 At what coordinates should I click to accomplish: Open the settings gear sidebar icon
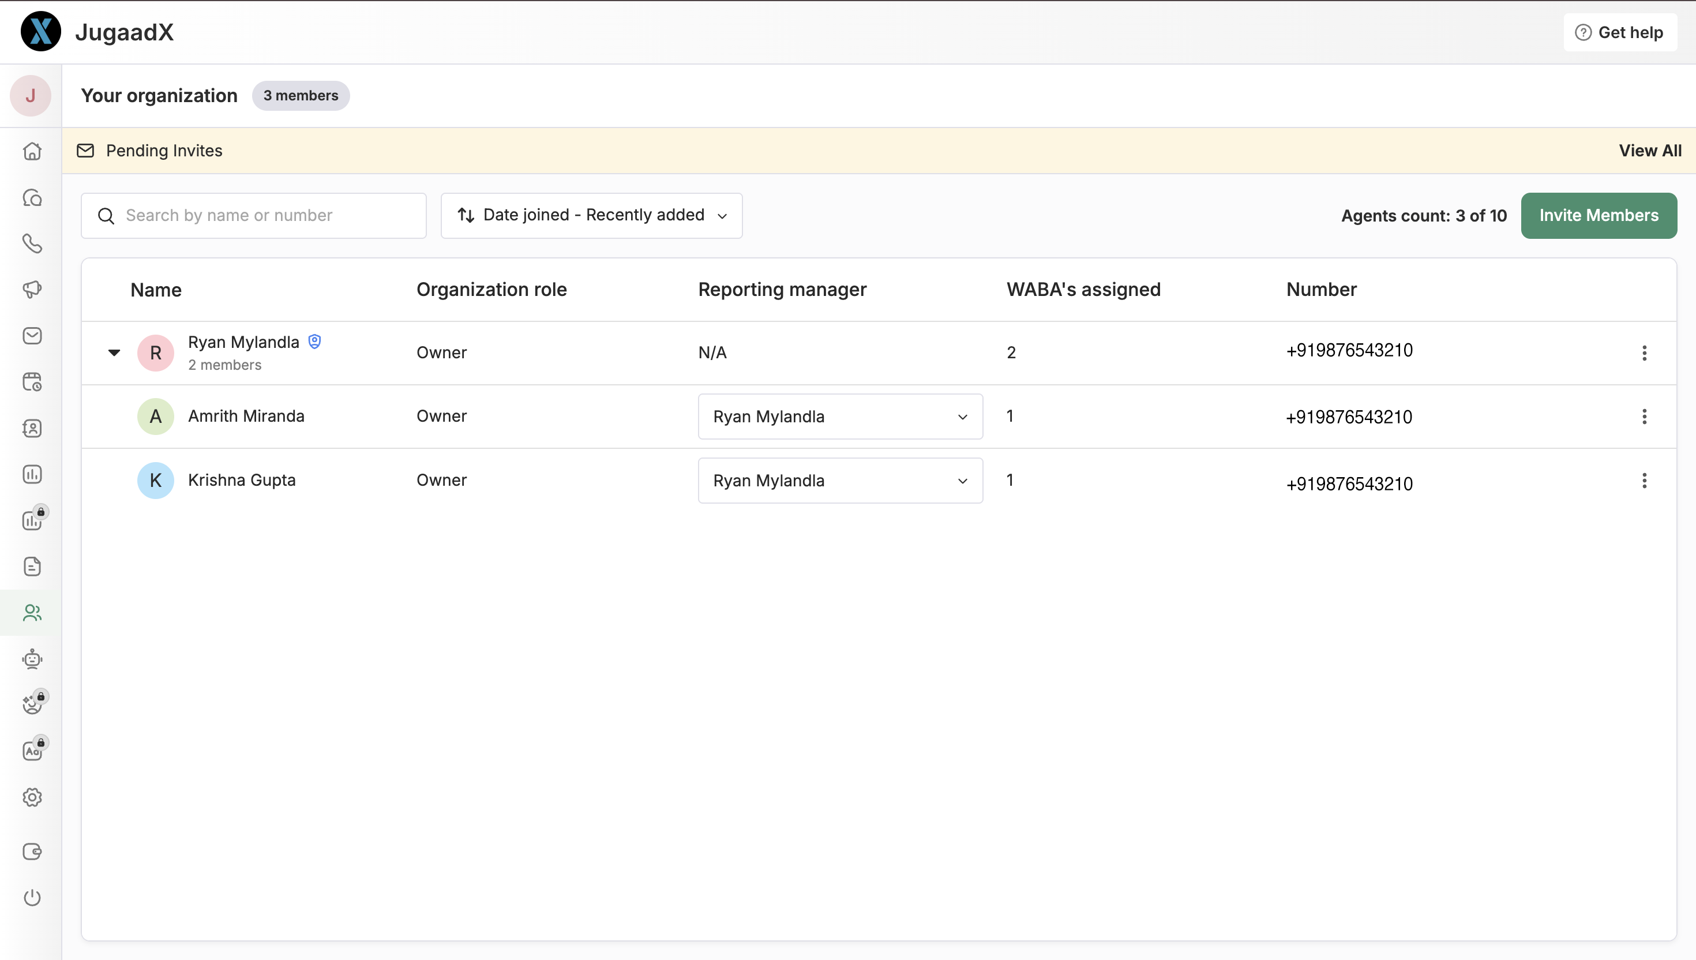[32, 797]
